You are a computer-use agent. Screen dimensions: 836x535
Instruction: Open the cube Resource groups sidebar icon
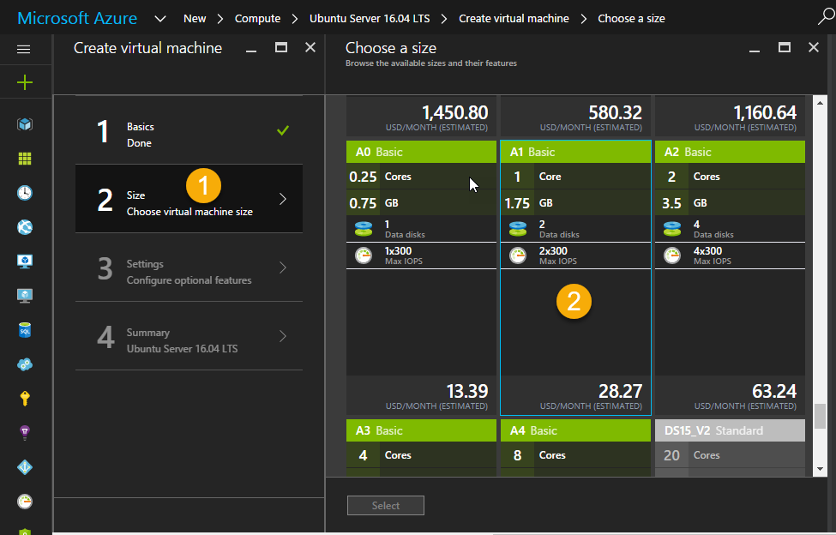pos(25,124)
